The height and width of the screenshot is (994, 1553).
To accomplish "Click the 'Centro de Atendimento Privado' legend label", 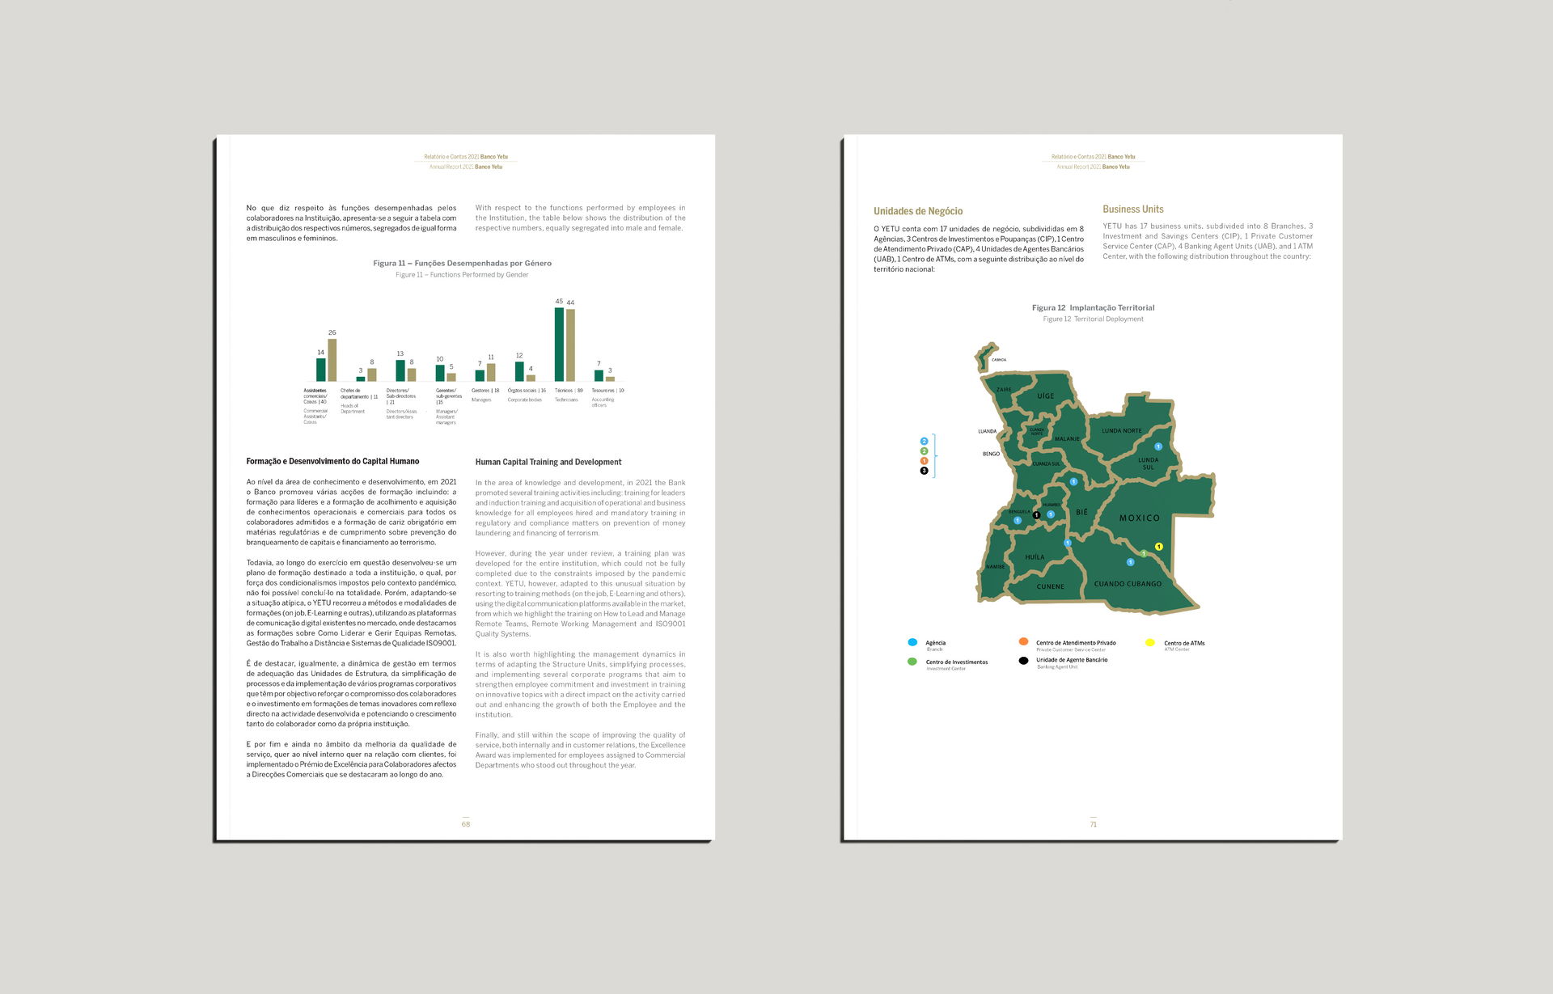I will click(x=1076, y=643).
